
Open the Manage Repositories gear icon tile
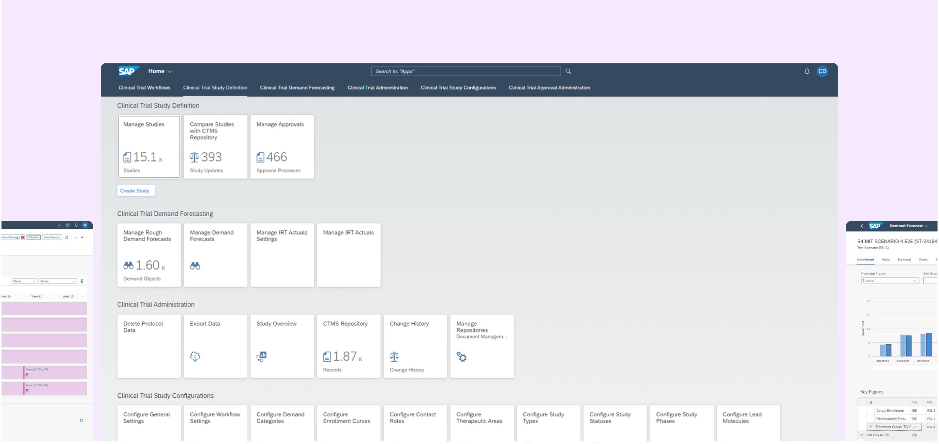(461, 357)
